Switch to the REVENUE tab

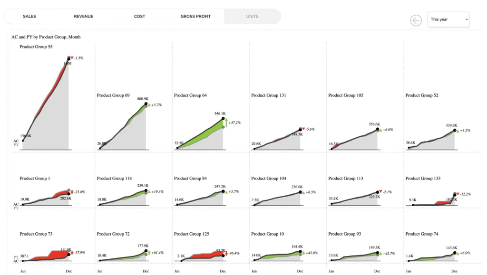click(x=84, y=16)
